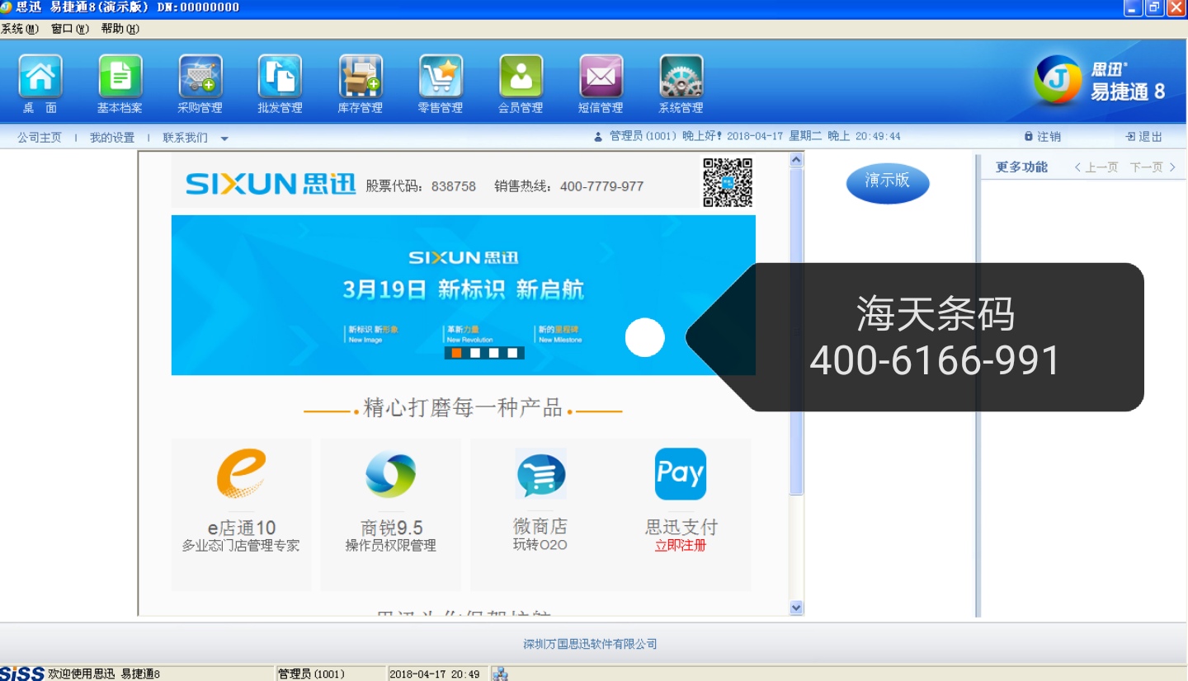Open 系统管理 system settings module
Viewport: 1188px width, 681px height.
681,77
